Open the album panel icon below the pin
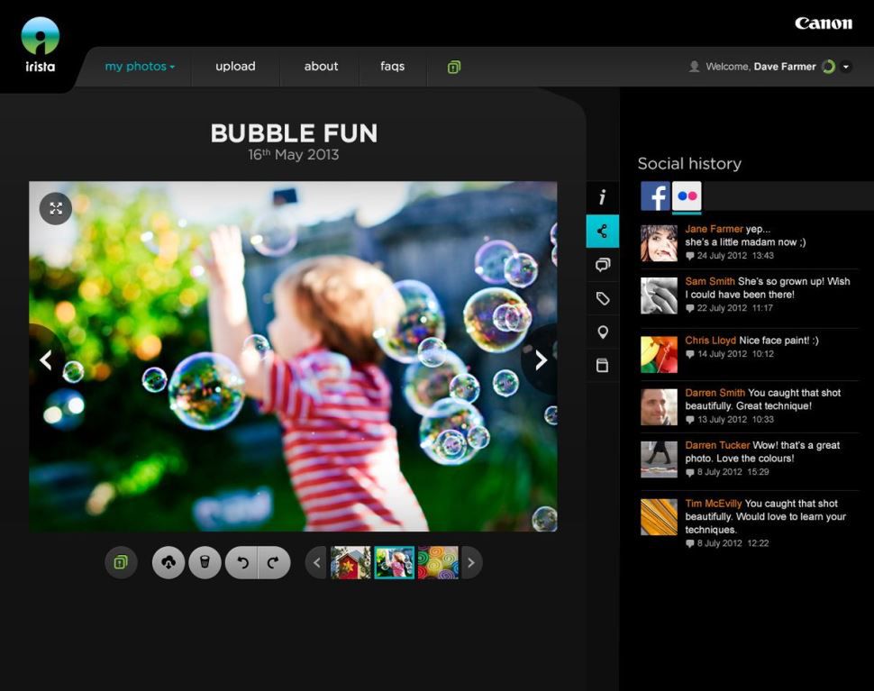The width and height of the screenshot is (874, 691). pyautogui.click(x=603, y=366)
